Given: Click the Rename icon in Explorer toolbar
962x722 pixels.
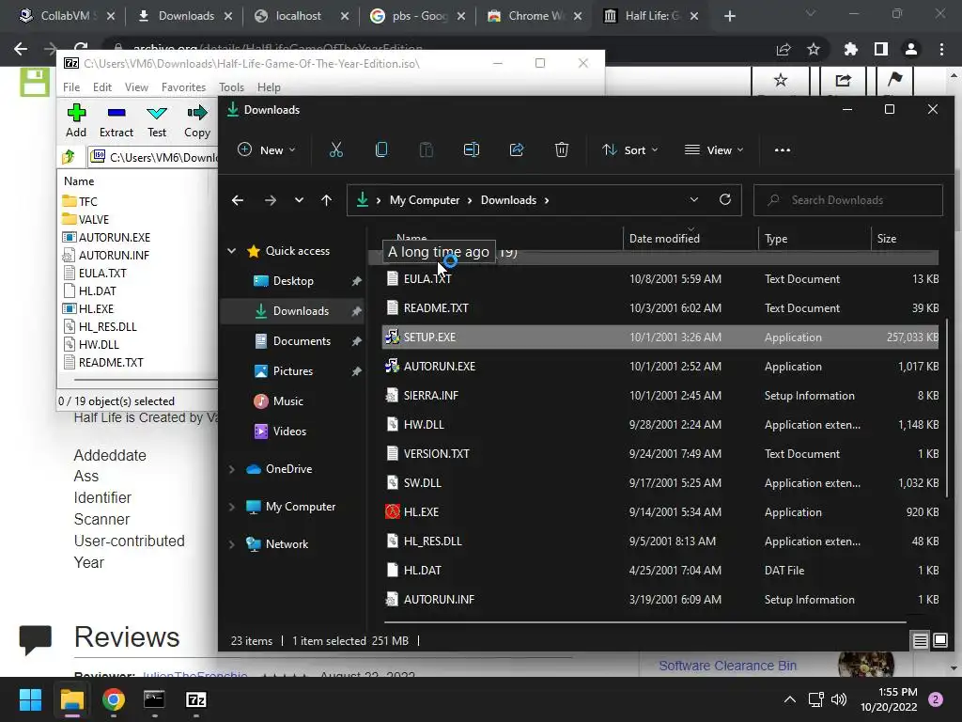Looking at the screenshot, I should (x=472, y=149).
